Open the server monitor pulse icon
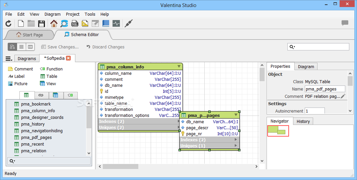The width and height of the screenshot is (357, 180). pyautogui.click(x=116, y=23)
